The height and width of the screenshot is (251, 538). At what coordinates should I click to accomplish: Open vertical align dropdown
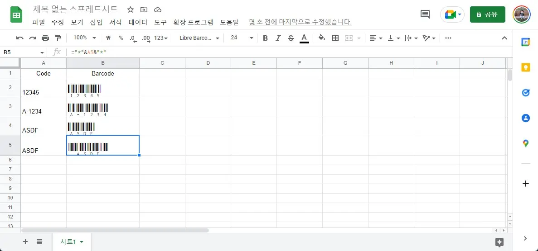tap(393, 38)
